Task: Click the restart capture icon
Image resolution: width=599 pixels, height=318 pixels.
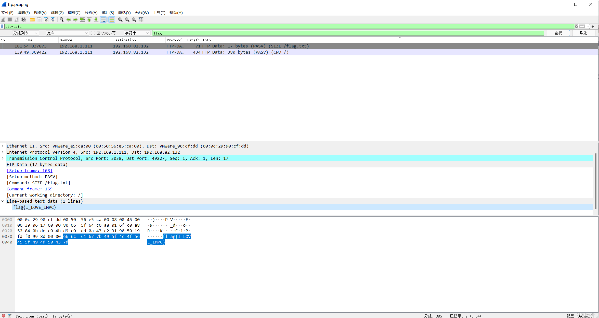Action: click(17, 20)
